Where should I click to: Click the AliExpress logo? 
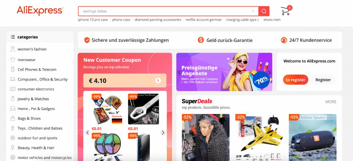coord(40,11)
